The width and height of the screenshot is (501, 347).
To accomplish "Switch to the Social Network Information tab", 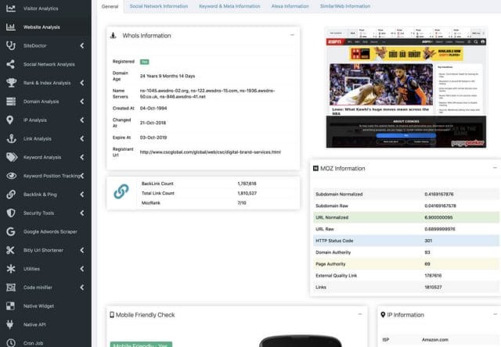I will coord(158,6).
